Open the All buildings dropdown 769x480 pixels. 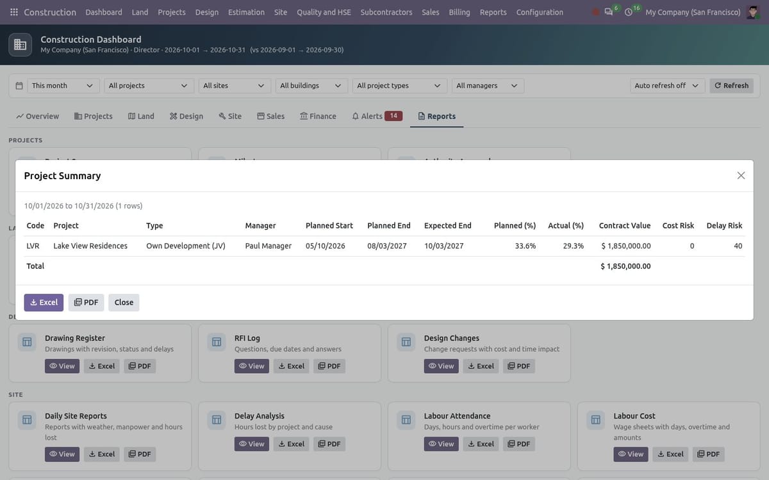point(312,86)
